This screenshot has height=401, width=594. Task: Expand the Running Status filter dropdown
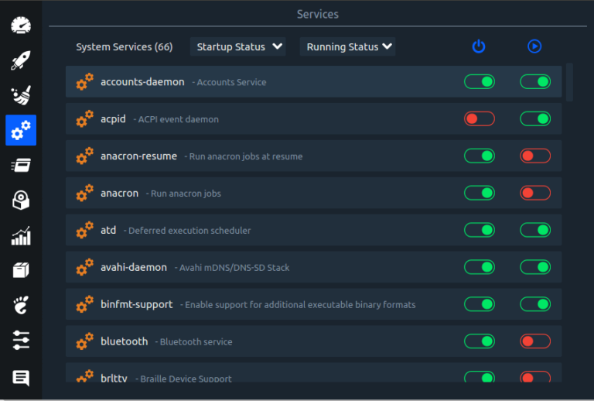pyautogui.click(x=348, y=46)
